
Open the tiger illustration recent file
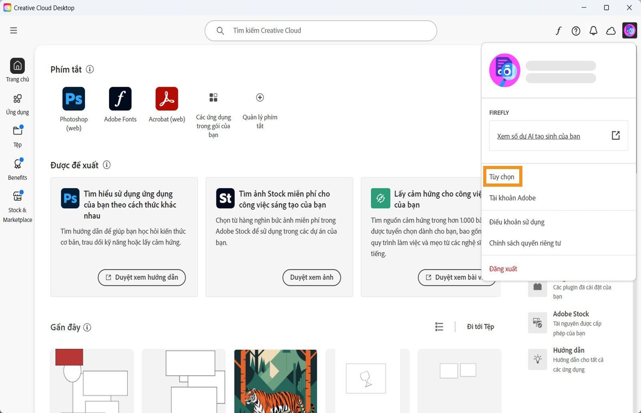[276, 381]
